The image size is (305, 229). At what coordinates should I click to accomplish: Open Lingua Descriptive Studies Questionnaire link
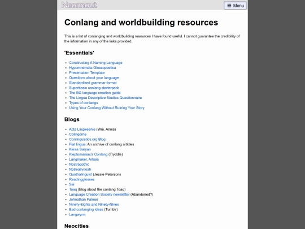(x=106, y=98)
